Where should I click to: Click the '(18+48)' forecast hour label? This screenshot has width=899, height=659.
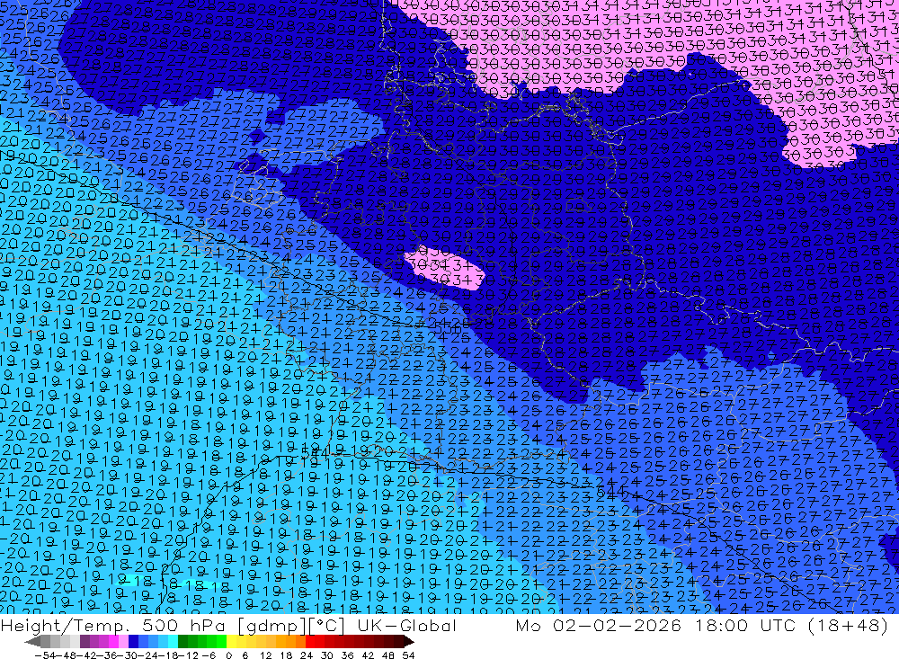tap(849, 626)
